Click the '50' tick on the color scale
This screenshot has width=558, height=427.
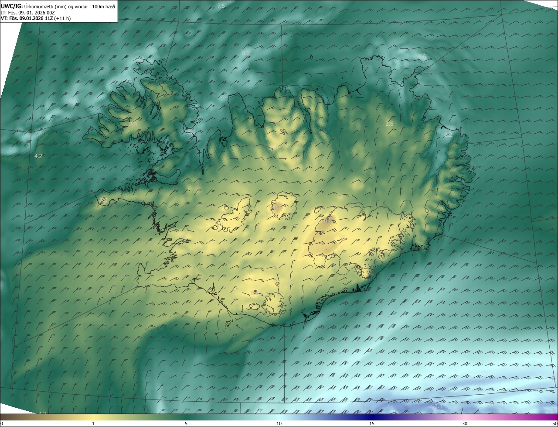pyautogui.click(x=554, y=424)
